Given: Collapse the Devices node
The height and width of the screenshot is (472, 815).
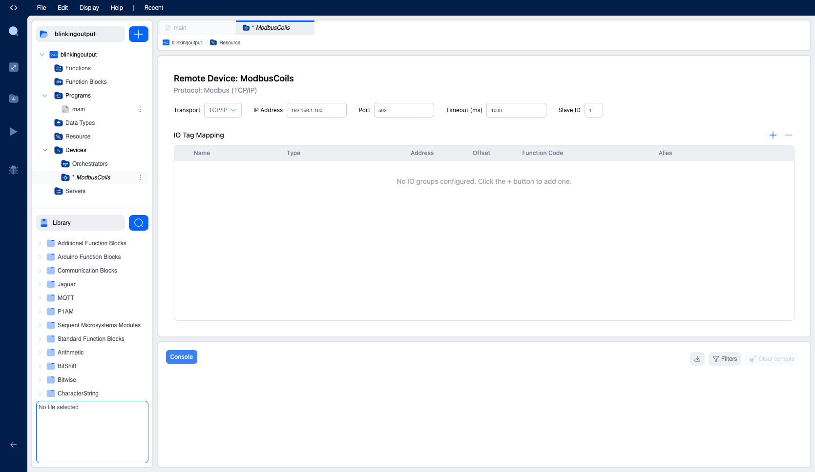Looking at the screenshot, I should tap(45, 150).
